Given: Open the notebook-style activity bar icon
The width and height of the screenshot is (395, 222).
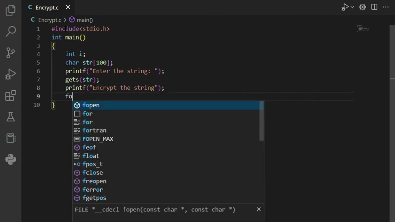Looking at the screenshot, I should [x=11, y=138].
